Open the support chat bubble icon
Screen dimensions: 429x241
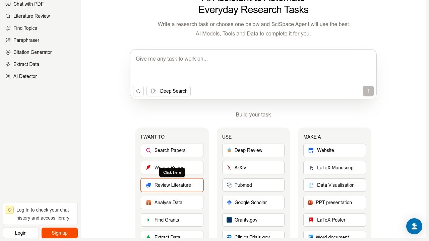pyautogui.click(x=414, y=226)
